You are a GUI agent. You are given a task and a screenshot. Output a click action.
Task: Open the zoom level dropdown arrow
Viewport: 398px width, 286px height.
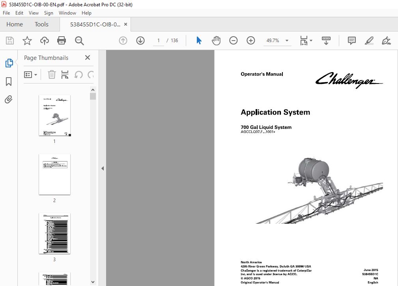point(287,41)
